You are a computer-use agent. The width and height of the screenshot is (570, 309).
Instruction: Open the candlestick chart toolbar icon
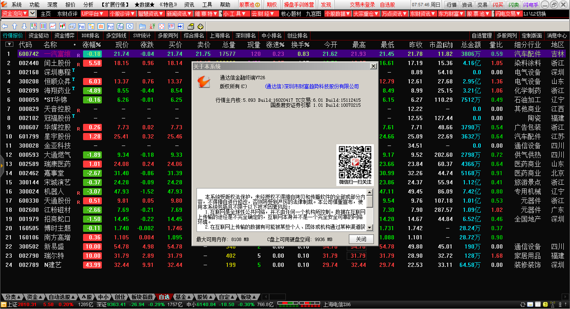[x=62, y=26]
